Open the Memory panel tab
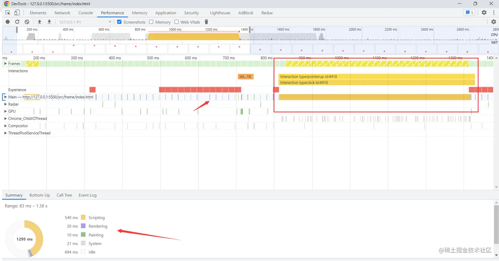This screenshot has width=499, height=261. point(140,13)
